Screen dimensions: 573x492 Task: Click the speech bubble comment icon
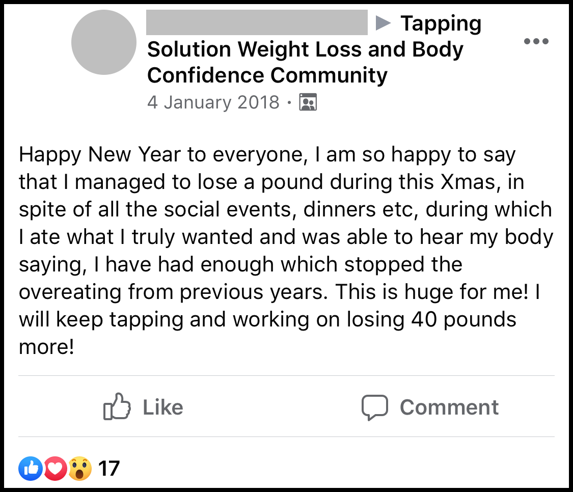point(375,407)
